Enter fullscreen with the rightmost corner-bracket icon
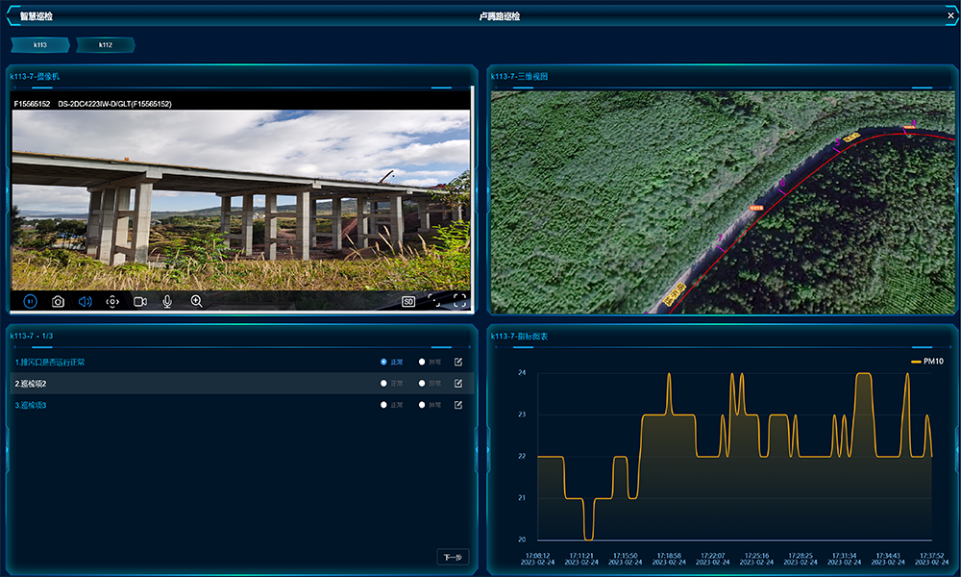 pyautogui.click(x=459, y=300)
